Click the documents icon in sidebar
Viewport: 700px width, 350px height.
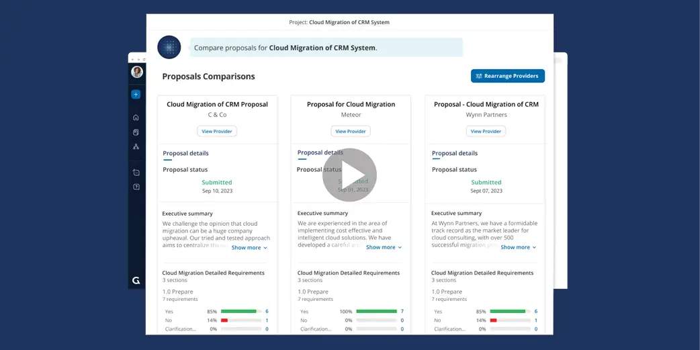(136, 132)
